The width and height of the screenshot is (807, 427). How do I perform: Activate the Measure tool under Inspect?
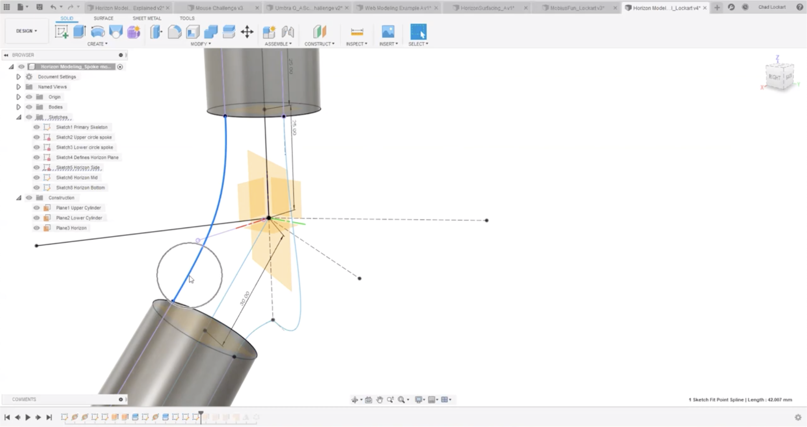(x=357, y=31)
